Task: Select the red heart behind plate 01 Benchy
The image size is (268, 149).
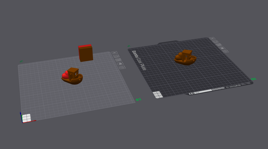Action: point(65,75)
